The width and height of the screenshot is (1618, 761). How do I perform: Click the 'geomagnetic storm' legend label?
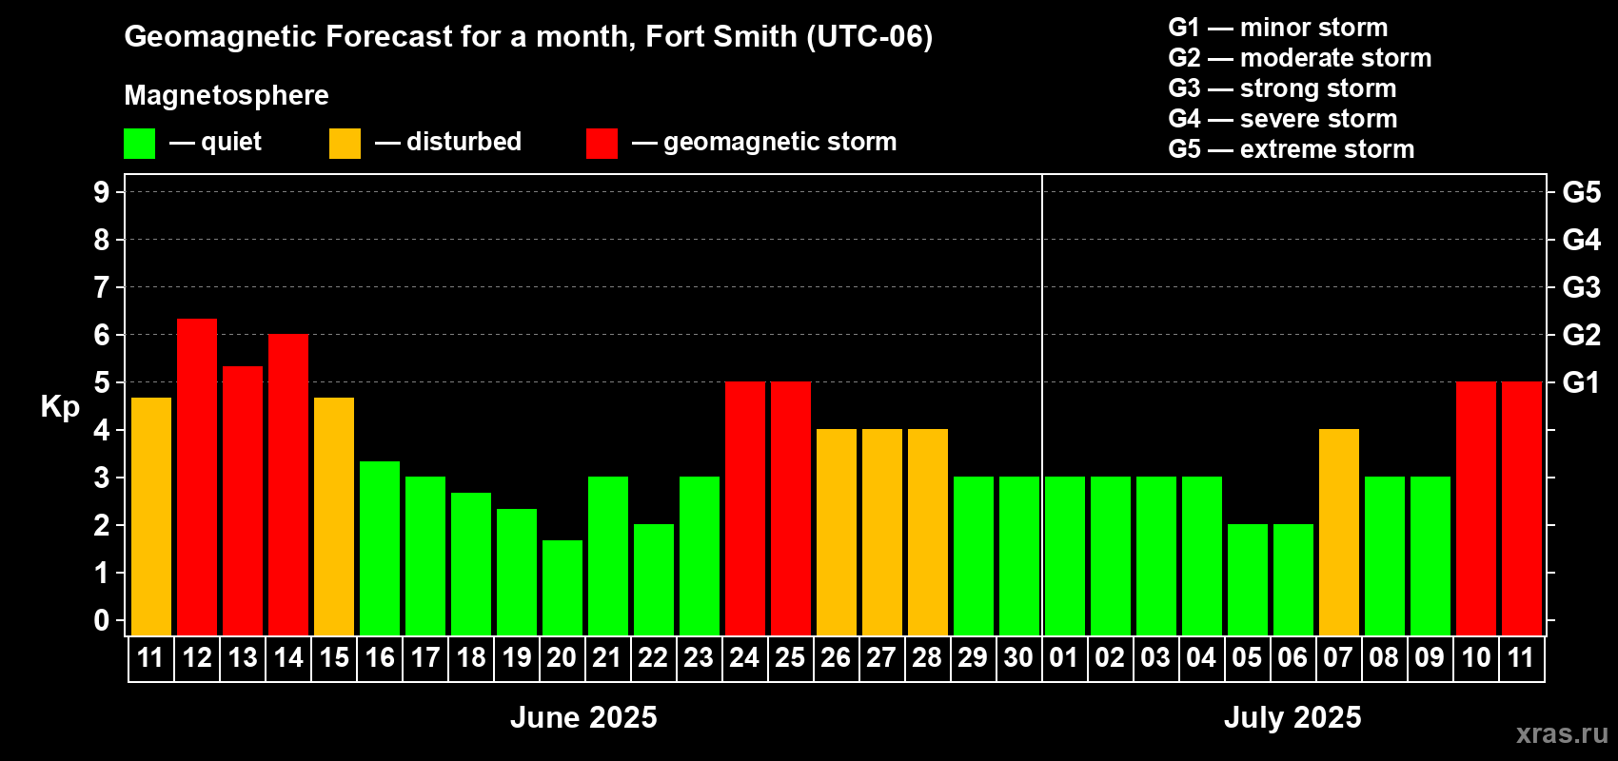pos(780,142)
